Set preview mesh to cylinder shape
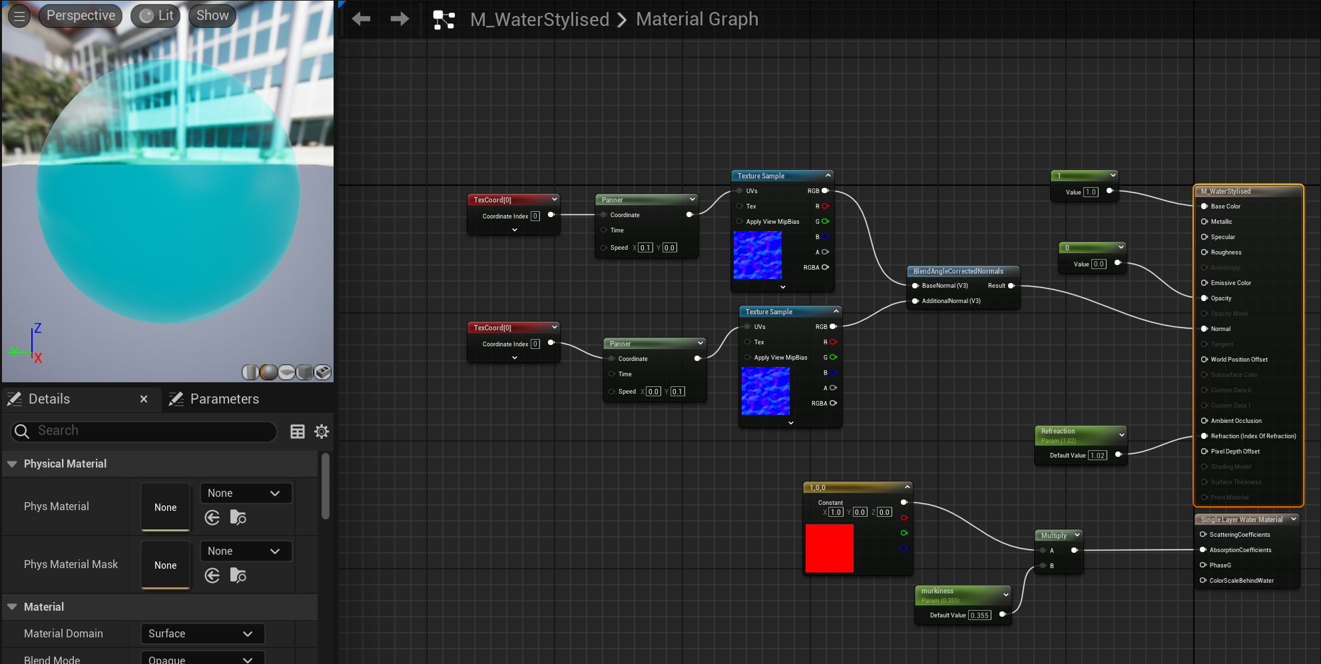This screenshot has height=664, width=1321. tap(250, 372)
